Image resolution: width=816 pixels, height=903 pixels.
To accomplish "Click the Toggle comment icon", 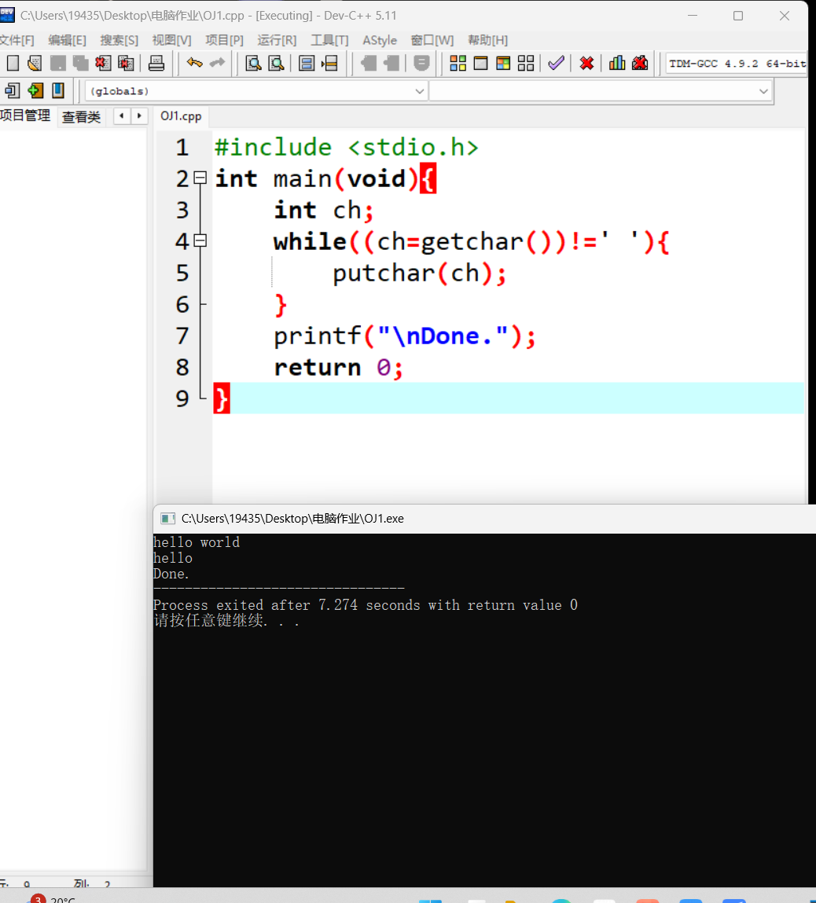I will [421, 63].
